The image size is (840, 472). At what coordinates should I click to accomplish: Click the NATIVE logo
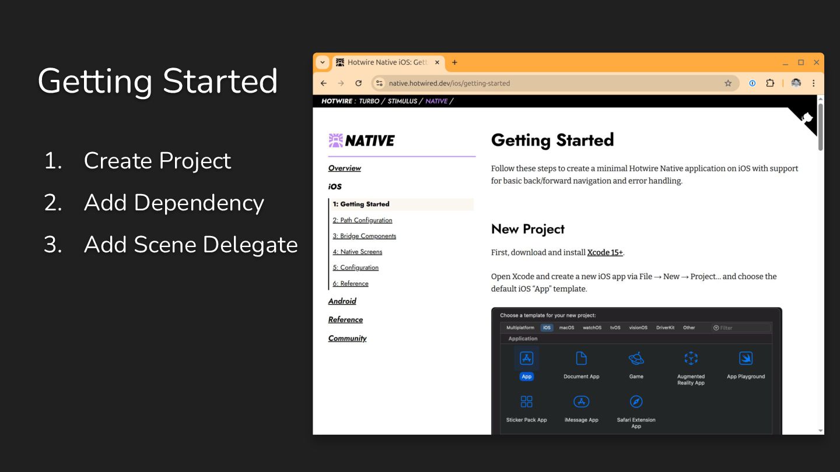362,140
